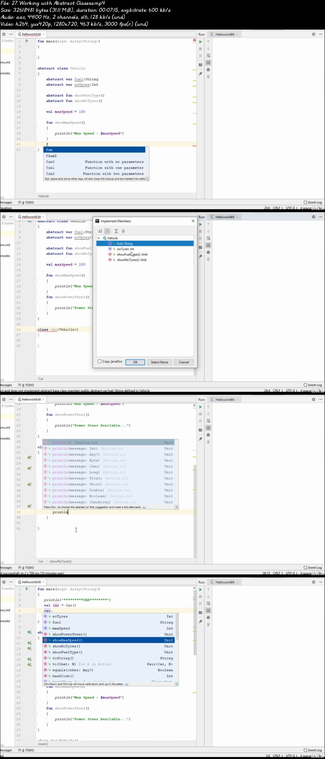Click Clear All trash icon in println-suggestions frame Run panel
Screen dimensions: 325x759
pos(208,442)
